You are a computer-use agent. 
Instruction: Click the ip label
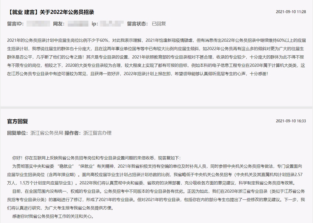[95, 24]
